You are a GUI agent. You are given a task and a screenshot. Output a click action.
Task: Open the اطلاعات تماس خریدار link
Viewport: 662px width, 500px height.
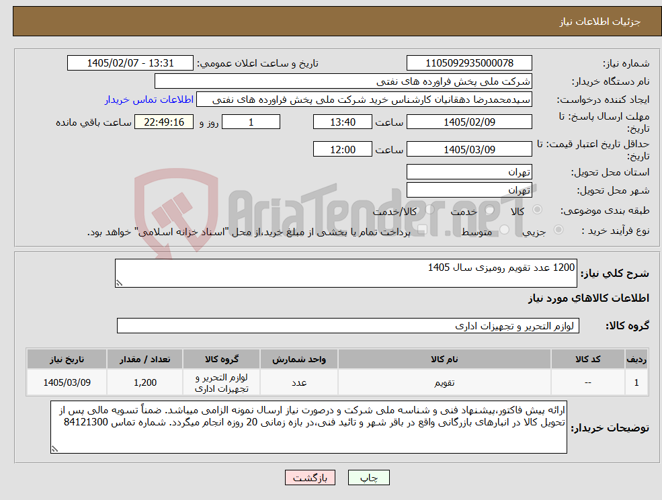coord(149,99)
